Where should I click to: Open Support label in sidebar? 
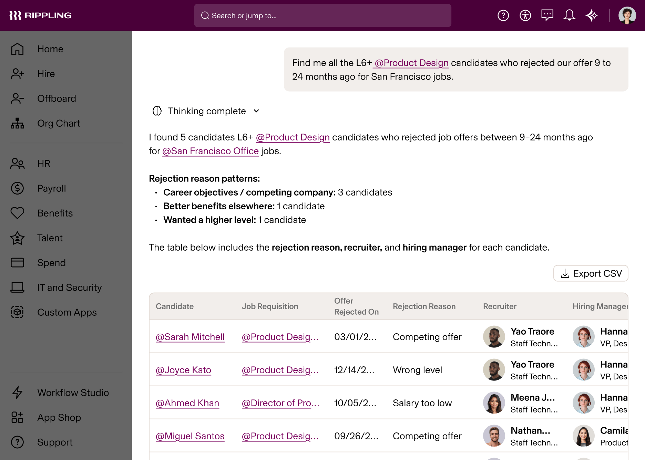pos(55,442)
